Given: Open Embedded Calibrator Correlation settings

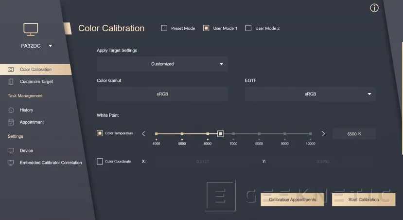Looking at the screenshot, I should (51, 163).
